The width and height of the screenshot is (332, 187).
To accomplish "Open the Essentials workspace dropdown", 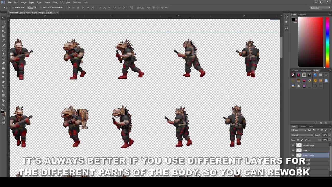I will 321,8.
